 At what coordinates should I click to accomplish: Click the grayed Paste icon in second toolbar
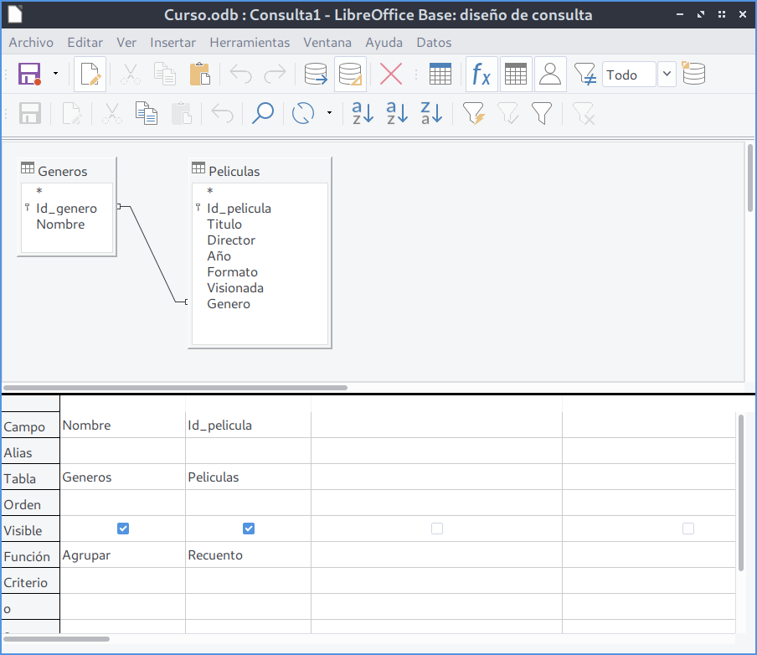point(182,114)
